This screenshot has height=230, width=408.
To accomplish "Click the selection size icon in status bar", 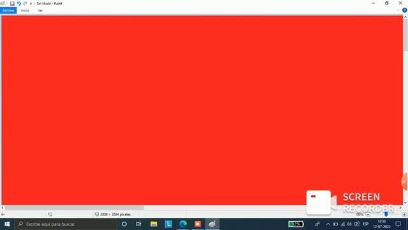I will click(50, 215).
